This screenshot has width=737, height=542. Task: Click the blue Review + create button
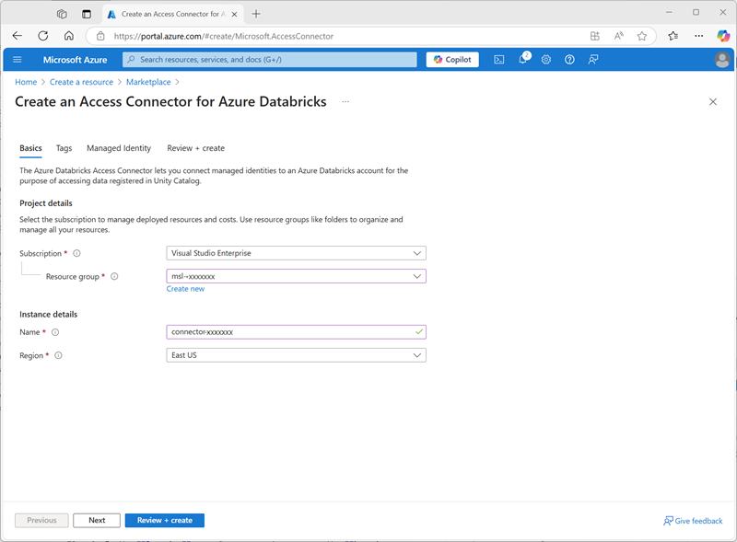pyautogui.click(x=165, y=521)
